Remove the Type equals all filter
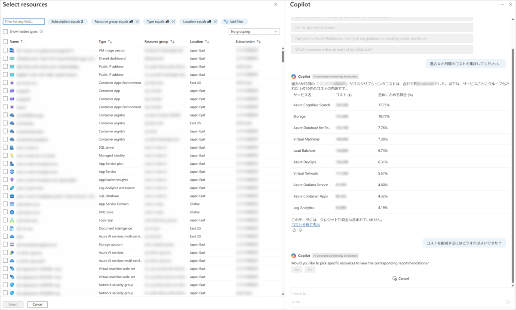 [x=173, y=21]
